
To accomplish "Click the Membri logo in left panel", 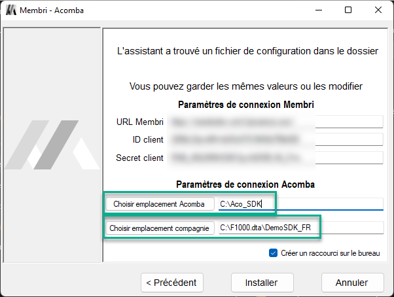I will [x=51, y=145].
